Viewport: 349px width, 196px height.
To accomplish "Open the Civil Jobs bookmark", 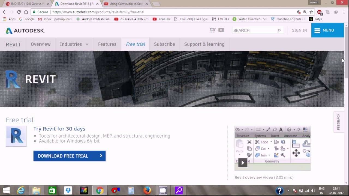I will 191,19.
